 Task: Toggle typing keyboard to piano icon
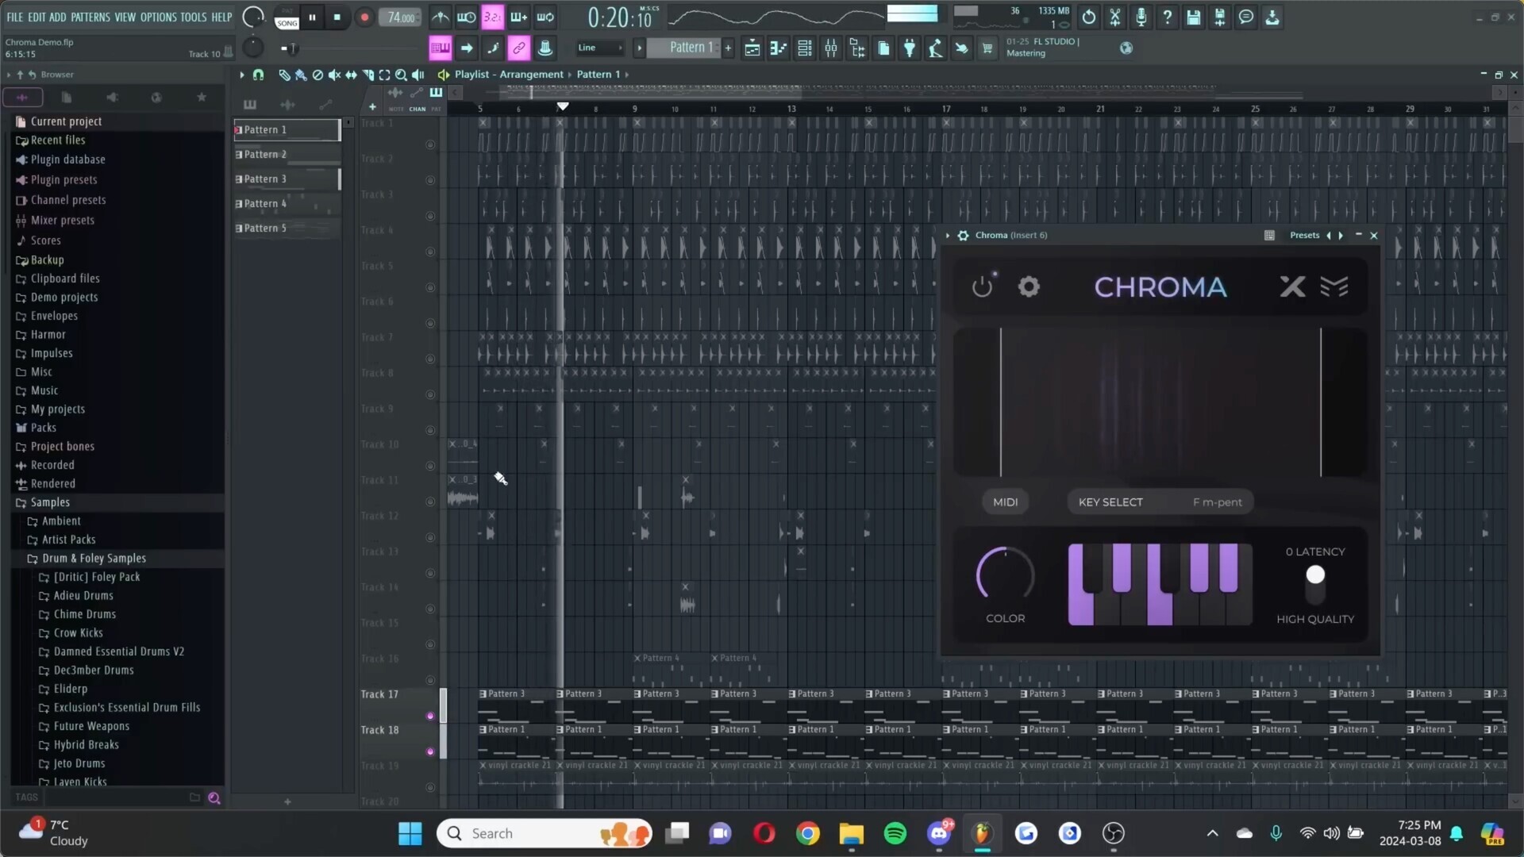pyautogui.click(x=440, y=48)
